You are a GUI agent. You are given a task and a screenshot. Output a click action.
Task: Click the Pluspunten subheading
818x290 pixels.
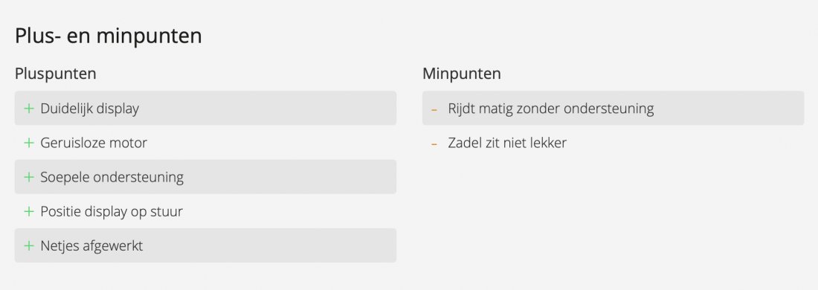pyautogui.click(x=55, y=74)
